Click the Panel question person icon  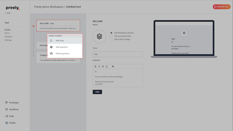coord(51,53)
